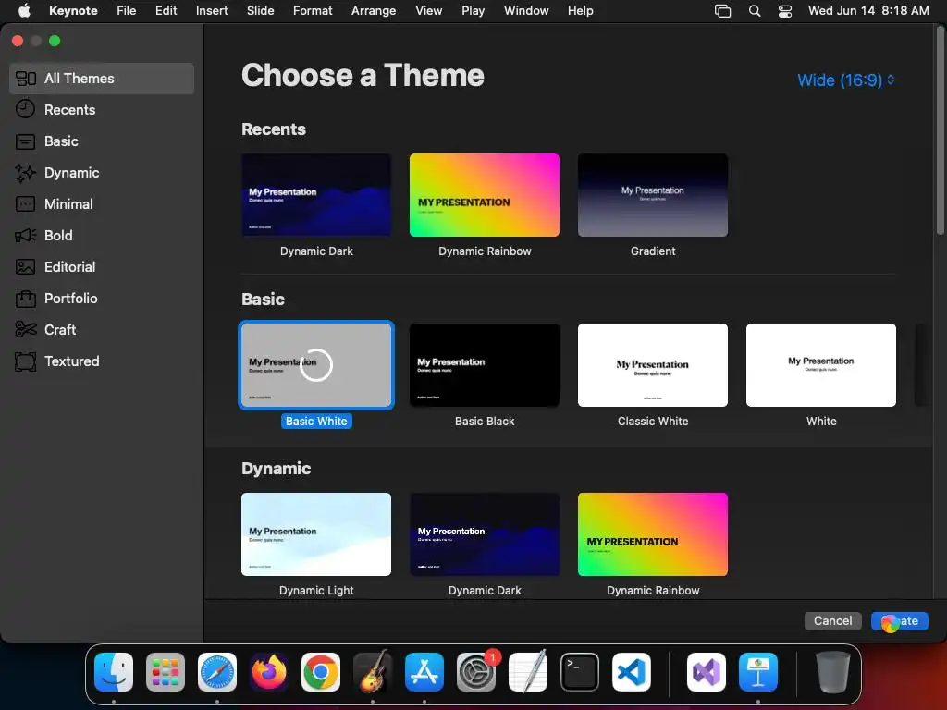Viewport: 947px width, 710px height.
Task: Open the Keynote application menu
Action: click(73, 10)
